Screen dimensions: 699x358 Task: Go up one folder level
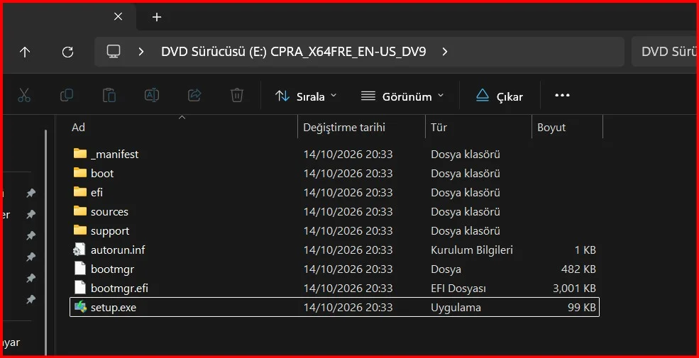click(25, 52)
